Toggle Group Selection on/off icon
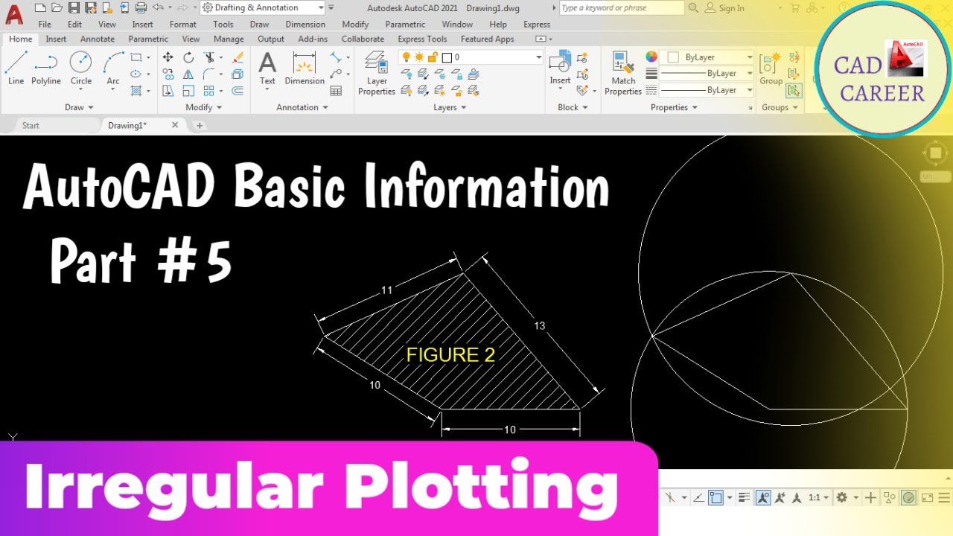Image resolution: width=953 pixels, height=536 pixels. pos(794,91)
